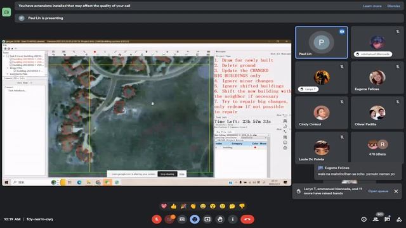The width and height of the screenshot is (406, 228).
Task: Click meeting code fdy-nerm-oyq
Action: [39, 219]
